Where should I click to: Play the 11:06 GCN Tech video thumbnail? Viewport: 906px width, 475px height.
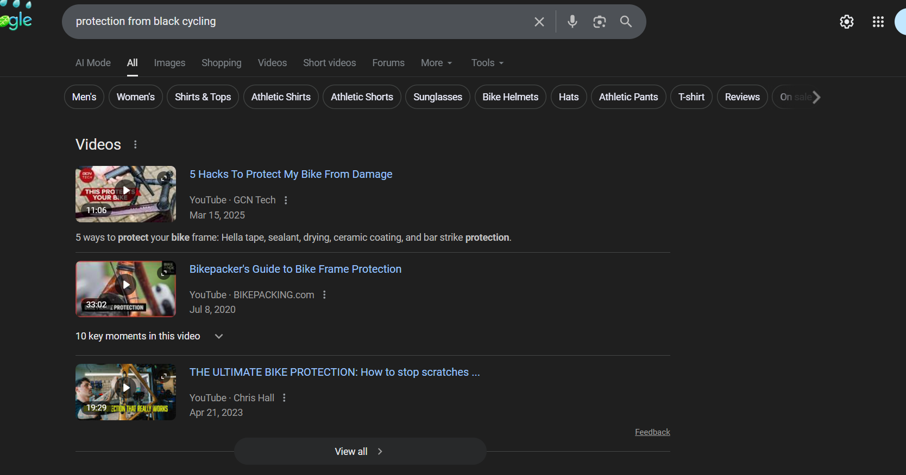click(125, 194)
